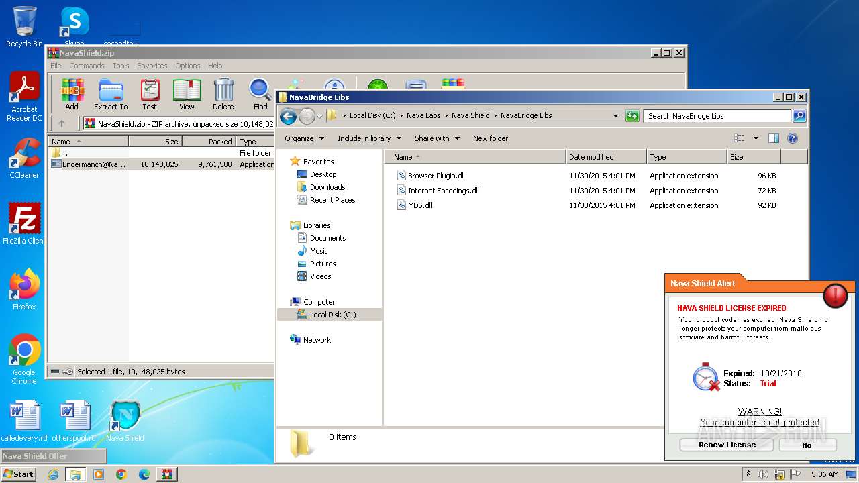Open WinRAR Options menu

pyautogui.click(x=188, y=66)
